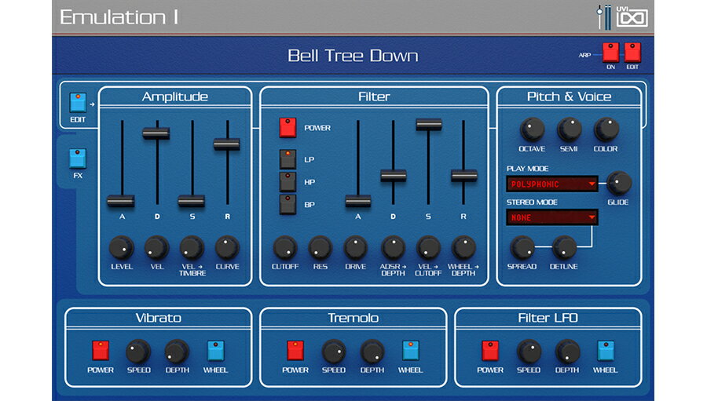Click the Filter CUTOFF knob
The width and height of the screenshot is (707, 401).
(x=284, y=248)
